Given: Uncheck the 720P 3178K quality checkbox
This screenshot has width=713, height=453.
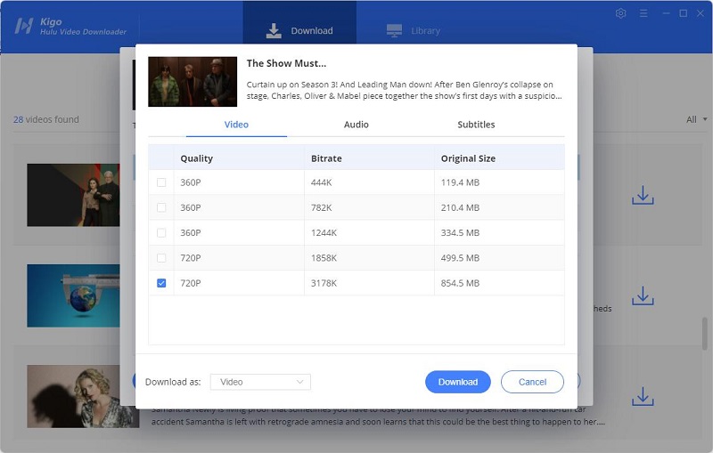Looking at the screenshot, I should click(x=161, y=283).
